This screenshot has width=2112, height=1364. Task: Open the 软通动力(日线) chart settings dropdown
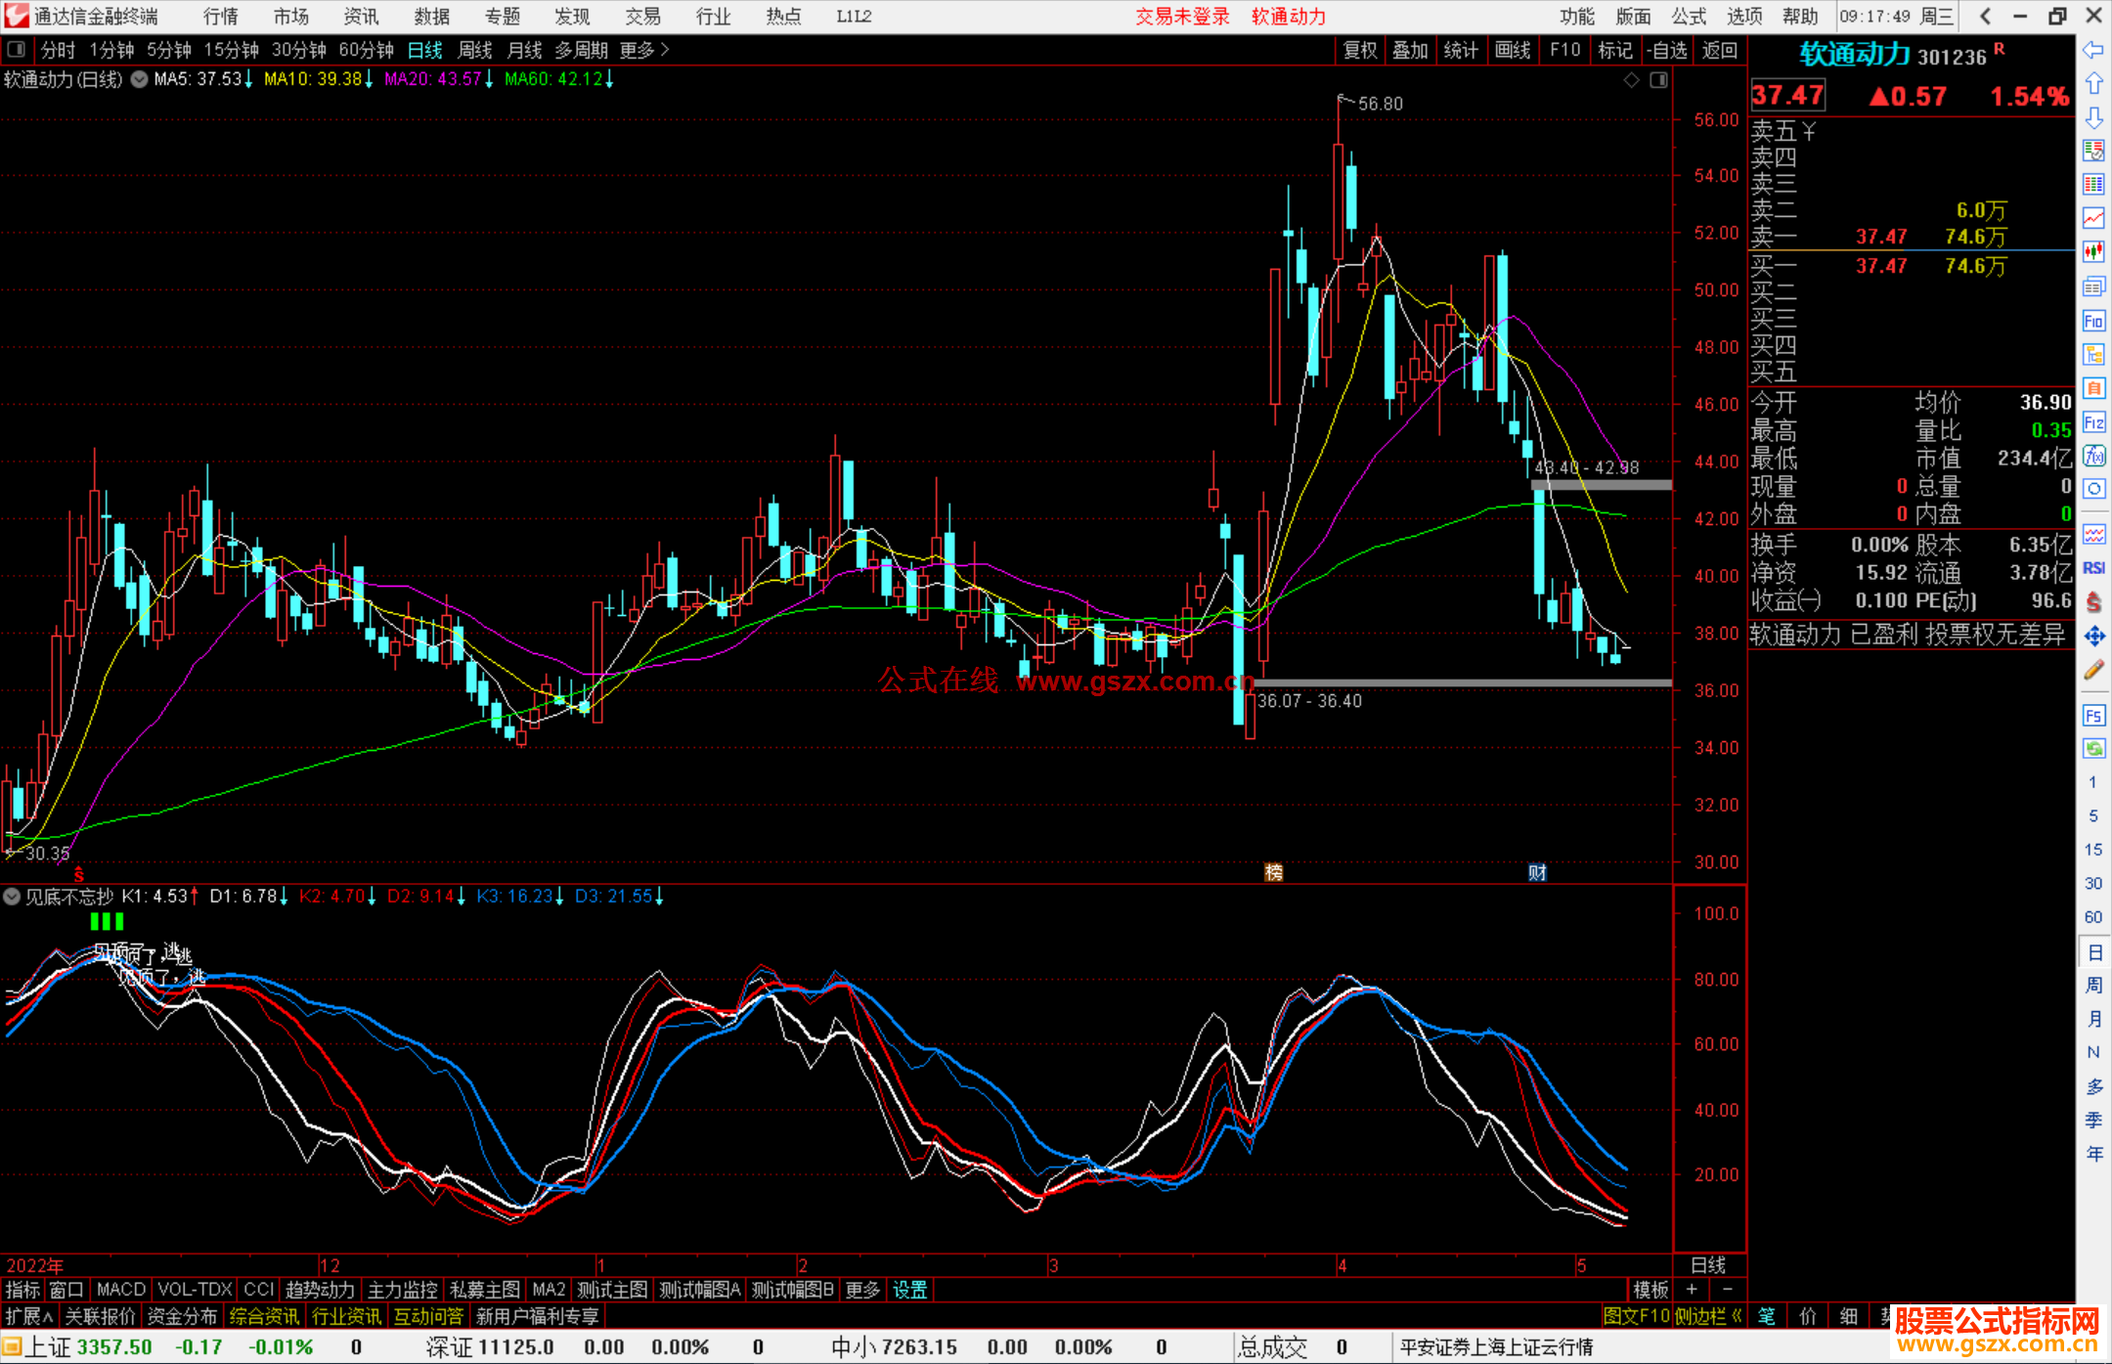tap(140, 80)
